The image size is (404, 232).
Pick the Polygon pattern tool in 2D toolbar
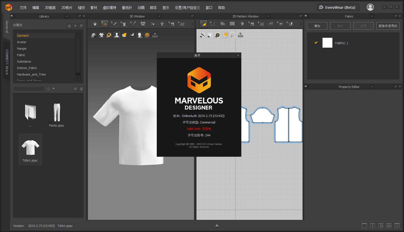click(x=222, y=24)
